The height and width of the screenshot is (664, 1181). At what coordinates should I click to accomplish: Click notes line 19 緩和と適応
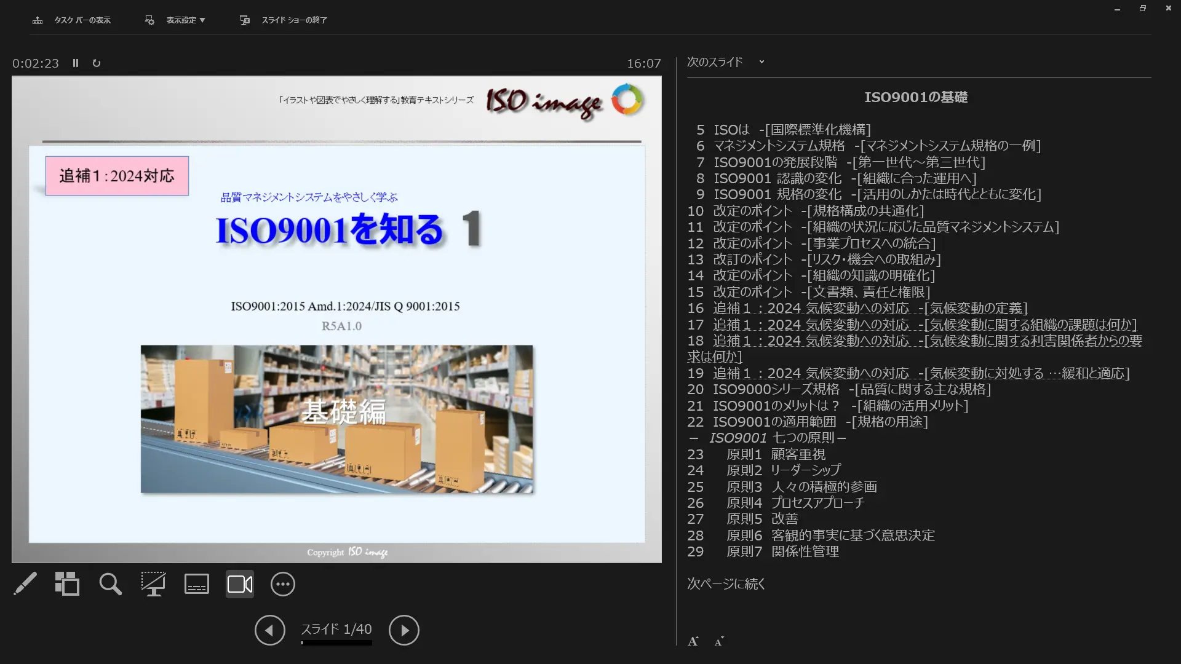pos(909,373)
